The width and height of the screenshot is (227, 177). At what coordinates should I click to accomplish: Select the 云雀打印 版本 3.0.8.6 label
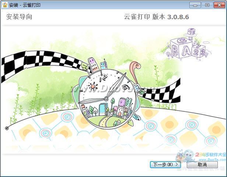[x=157, y=17]
